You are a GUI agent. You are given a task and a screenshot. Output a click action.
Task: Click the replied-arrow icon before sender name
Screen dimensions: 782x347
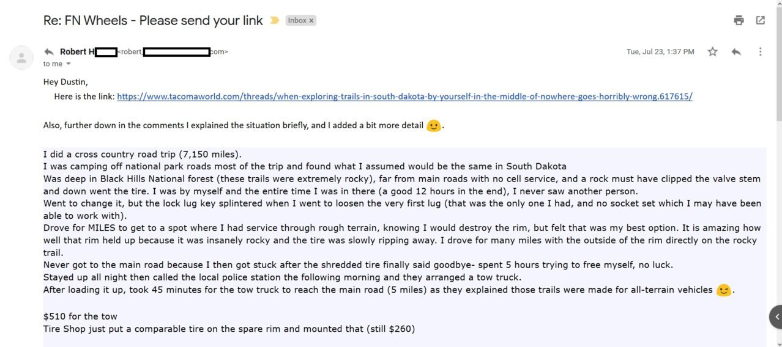tap(49, 52)
